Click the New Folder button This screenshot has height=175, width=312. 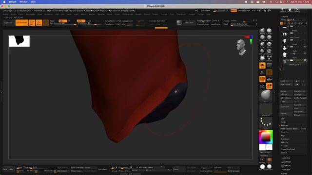click(x=287, y=85)
